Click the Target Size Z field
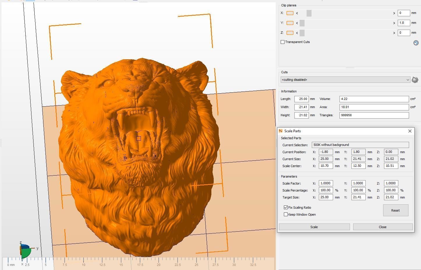The height and width of the screenshot is (270, 421). point(391,197)
